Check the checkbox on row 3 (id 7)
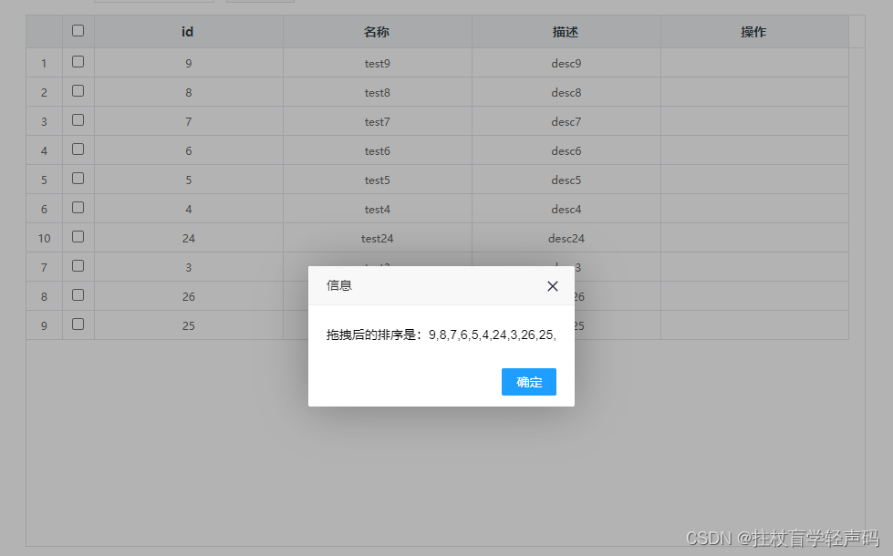Image resolution: width=893 pixels, height=556 pixels. tap(78, 120)
